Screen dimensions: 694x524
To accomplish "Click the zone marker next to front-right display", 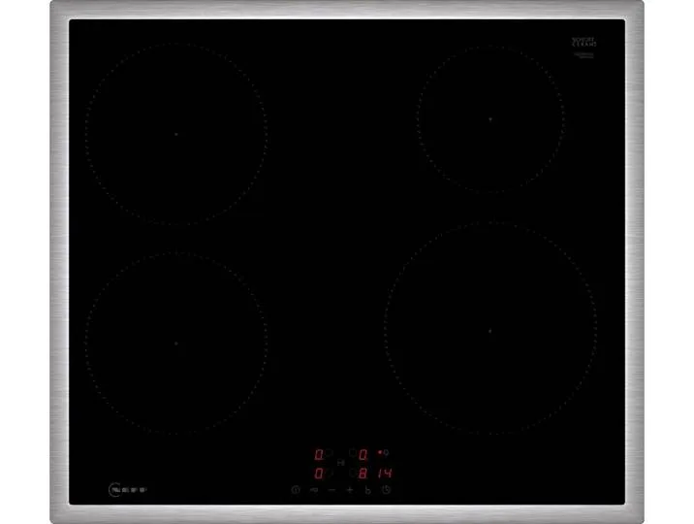I will coord(352,473).
